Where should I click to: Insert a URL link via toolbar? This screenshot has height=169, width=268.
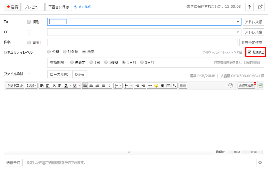point(150,86)
